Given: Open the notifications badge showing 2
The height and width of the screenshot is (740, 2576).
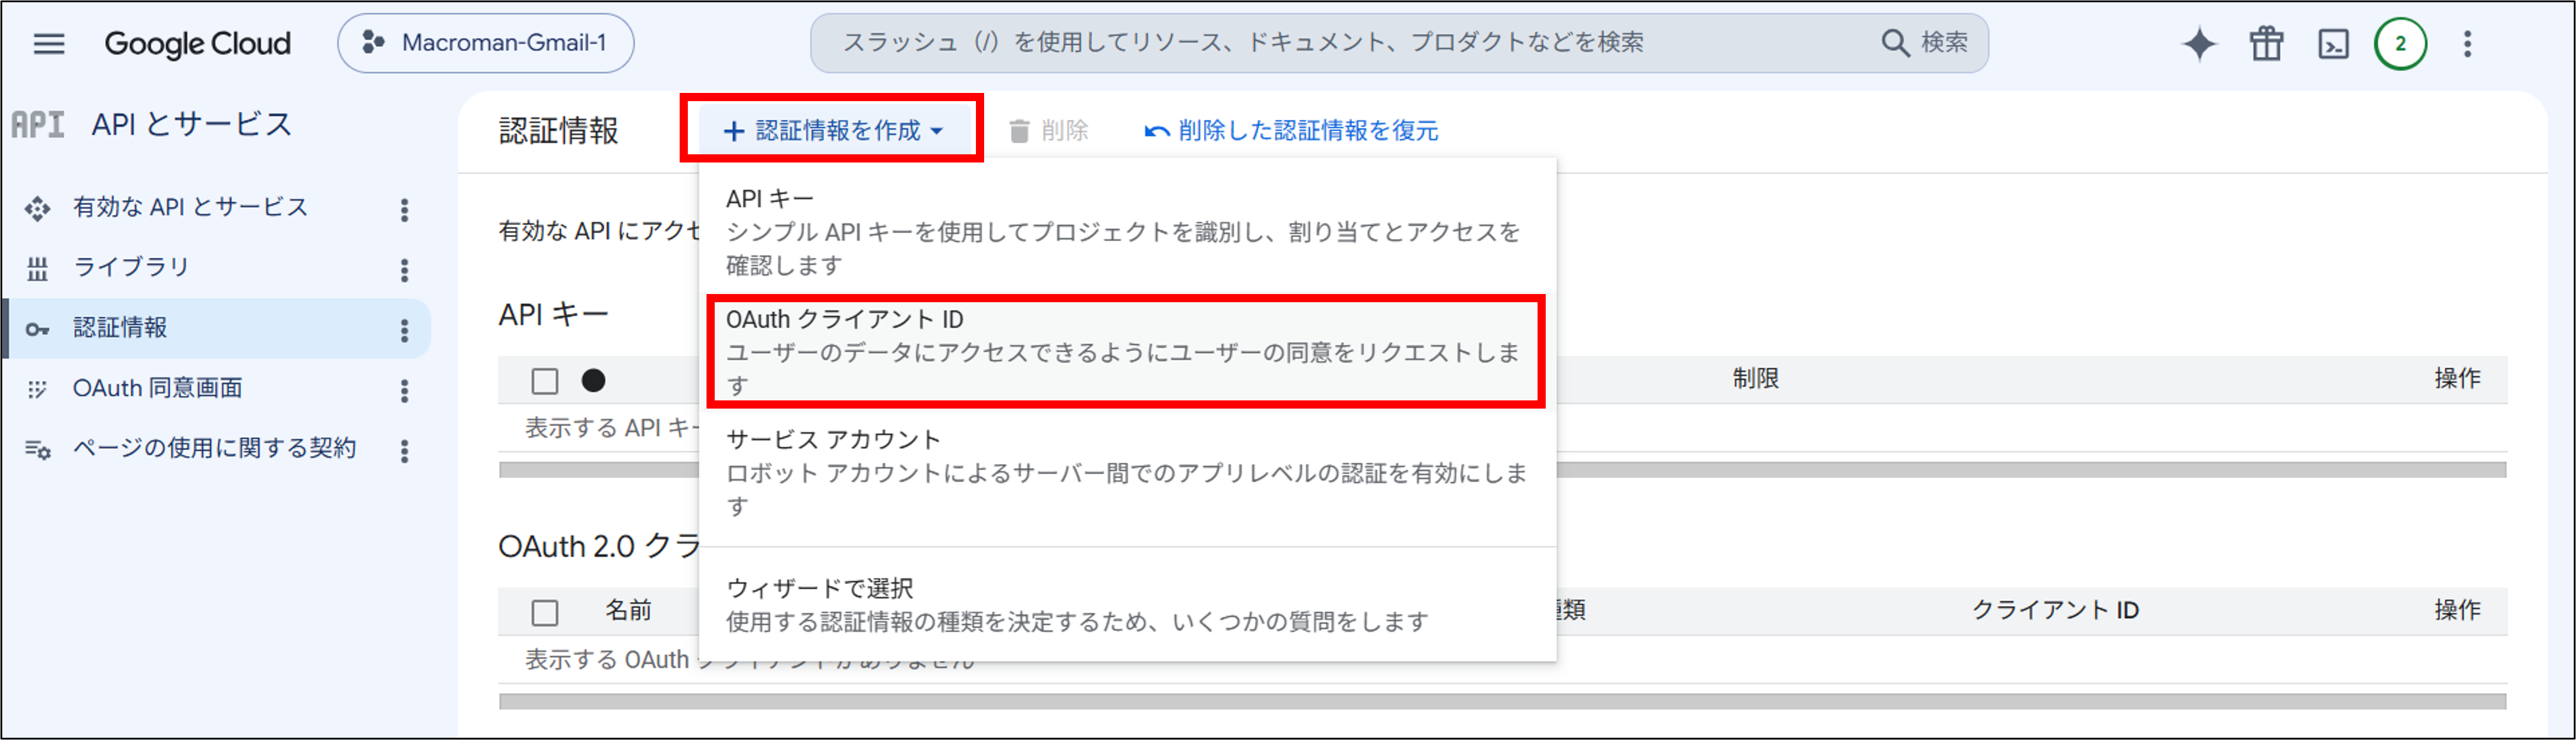Looking at the screenshot, I should pos(2400,44).
